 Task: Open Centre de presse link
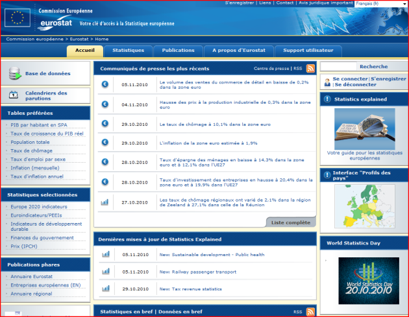[x=271, y=69]
